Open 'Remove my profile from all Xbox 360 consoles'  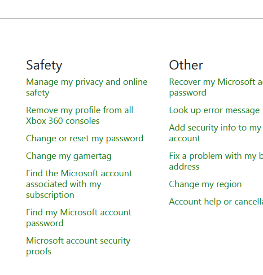(79, 115)
